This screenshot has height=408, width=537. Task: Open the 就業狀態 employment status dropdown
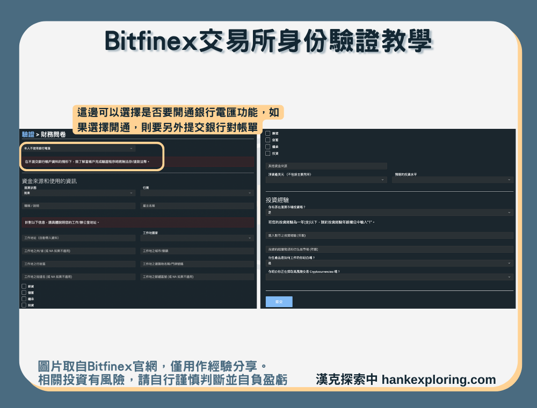click(78, 193)
